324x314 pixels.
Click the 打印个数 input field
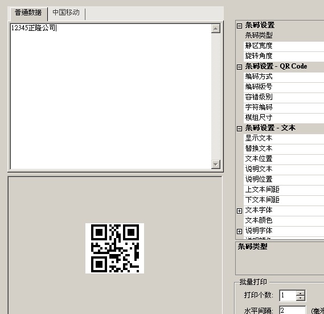[288, 295]
